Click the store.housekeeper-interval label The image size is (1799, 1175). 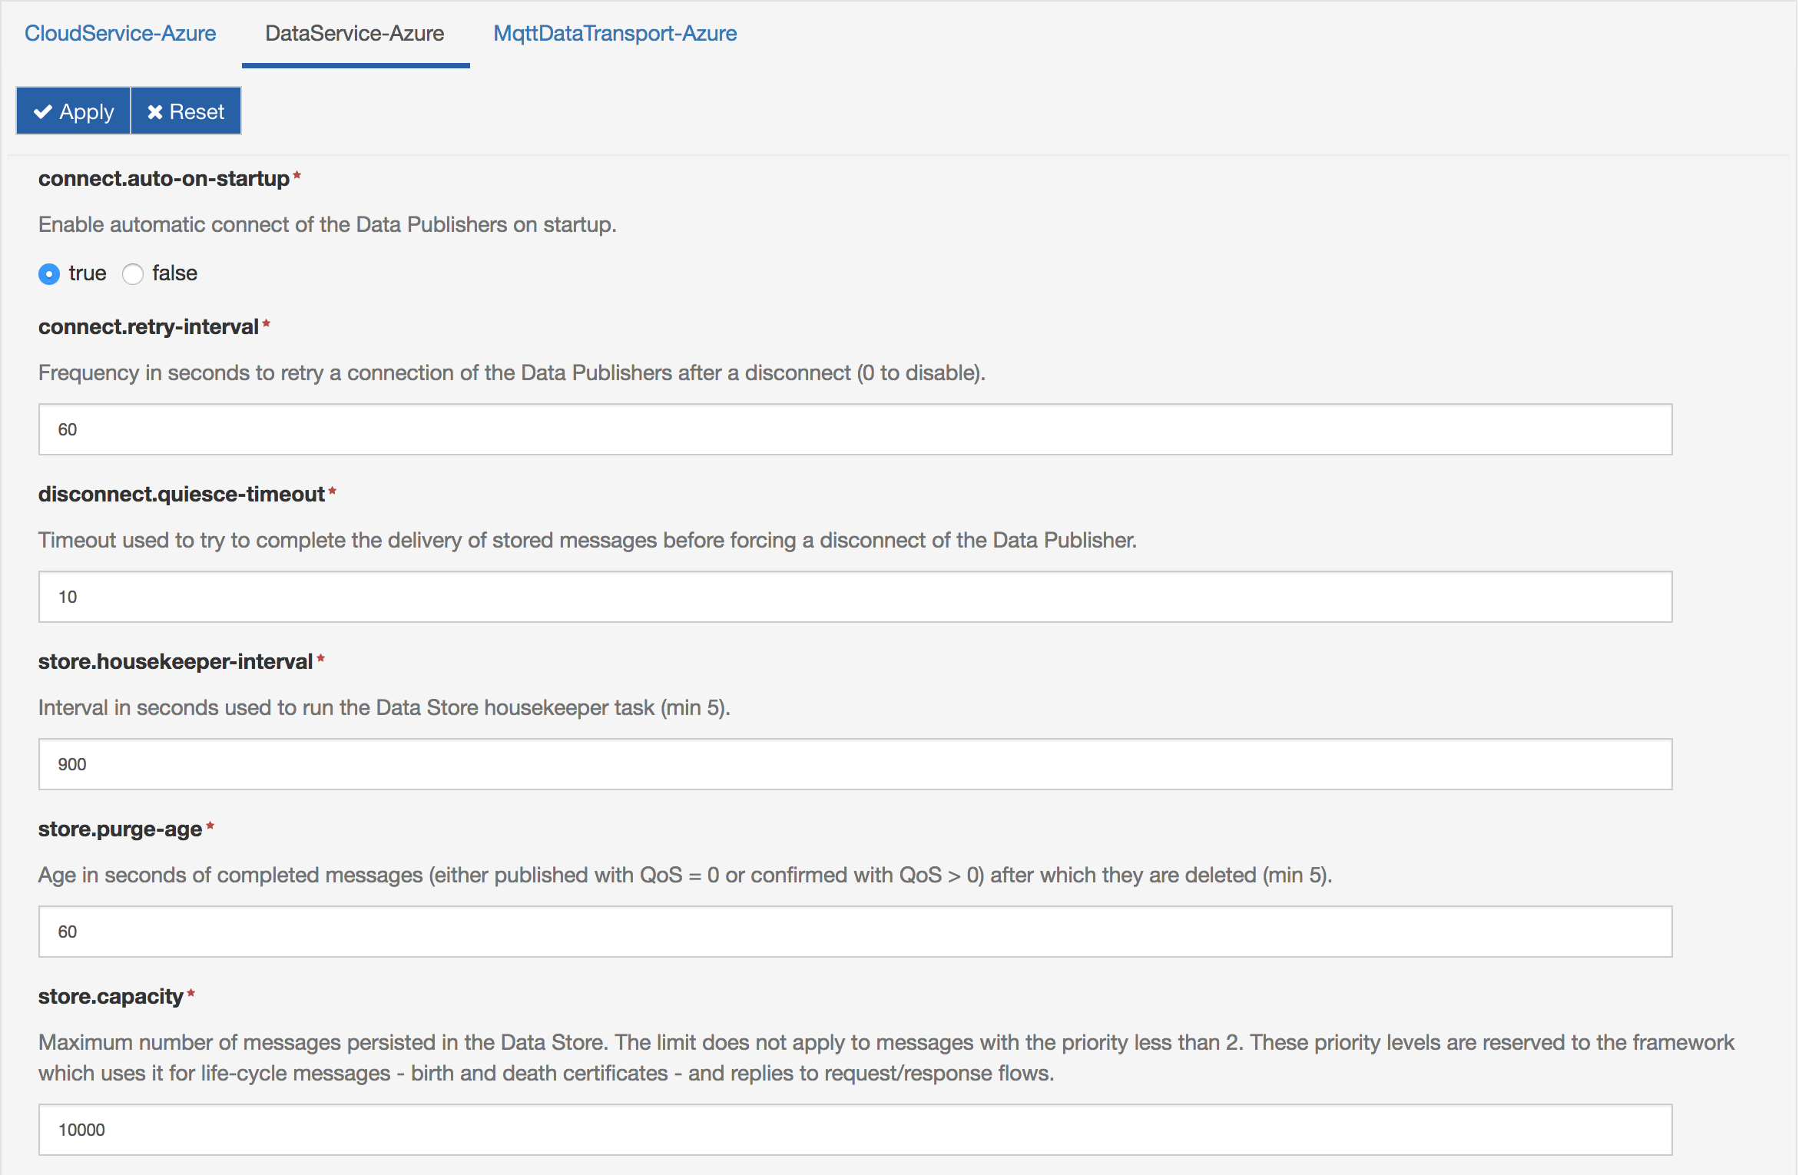[x=175, y=662]
